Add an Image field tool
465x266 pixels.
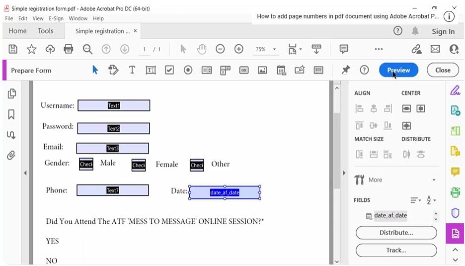[262, 70]
